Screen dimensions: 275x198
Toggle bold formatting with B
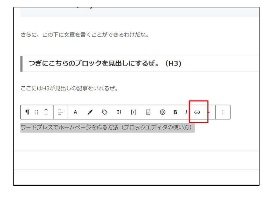[x=175, y=112]
